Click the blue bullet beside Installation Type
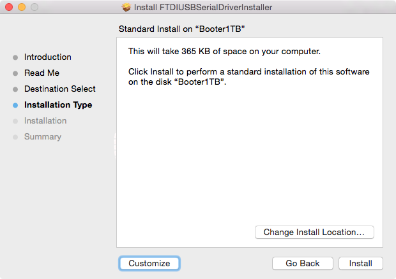The image size is (396, 279). click(15, 105)
